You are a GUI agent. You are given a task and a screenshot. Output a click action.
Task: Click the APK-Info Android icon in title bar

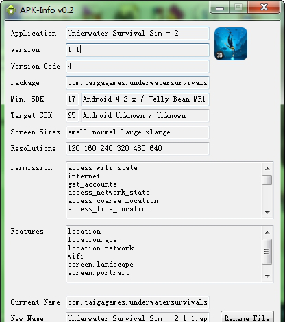pyautogui.click(x=11, y=10)
